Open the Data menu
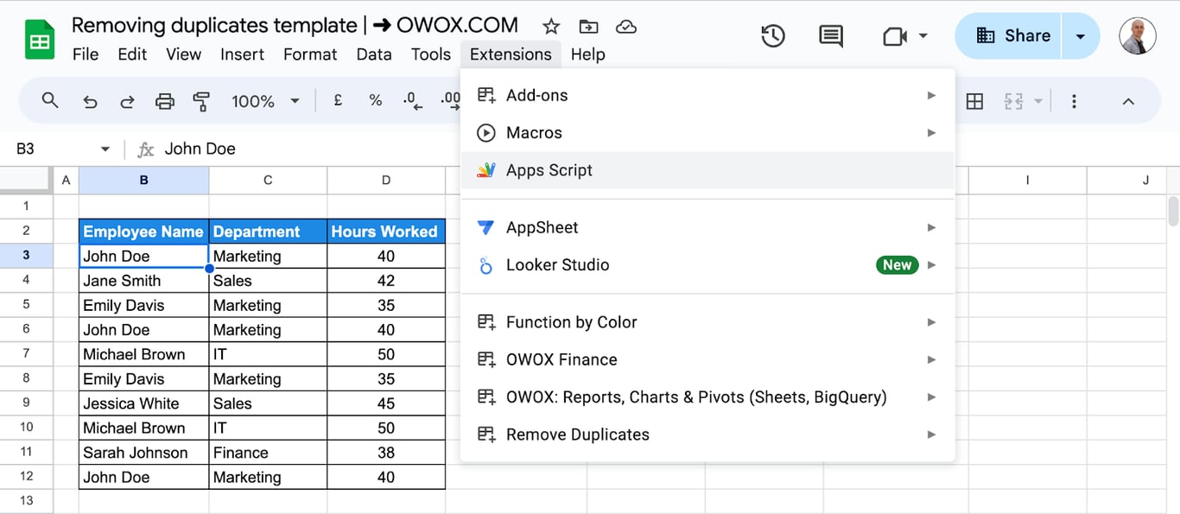The height and width of the screenshot is (514, 1180). (x=374, y=54)
